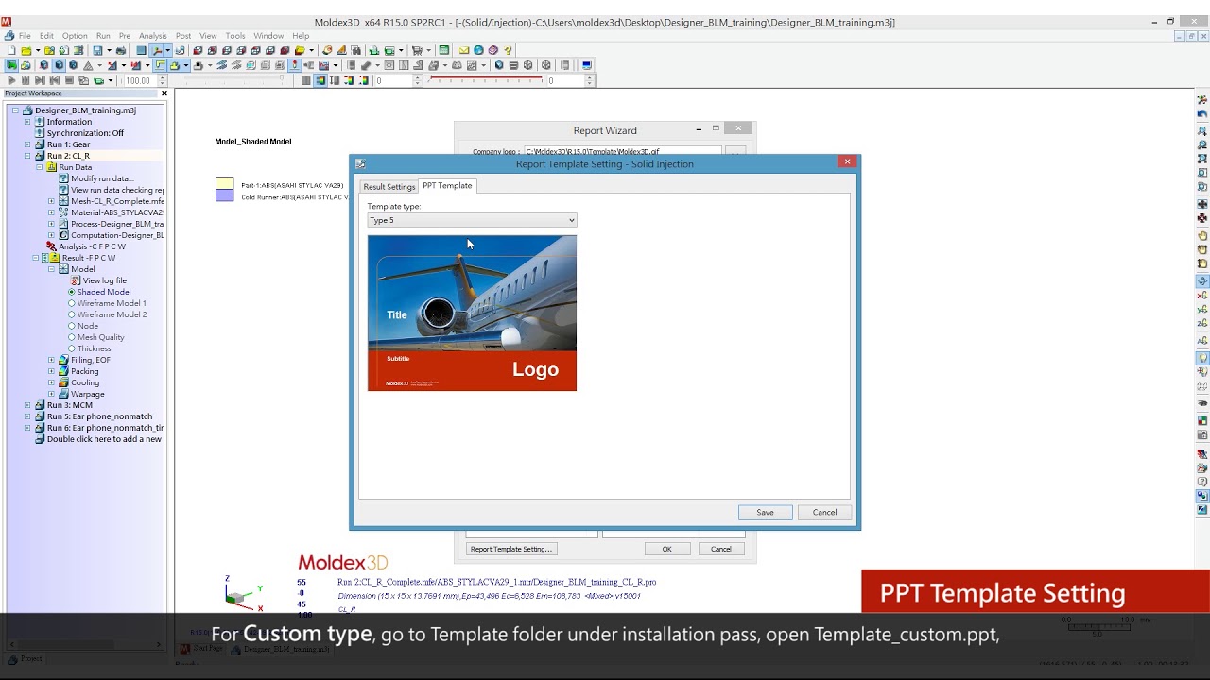1210x680 pixels.
Task: Open the Tools menu
Action: pos(235,36)
